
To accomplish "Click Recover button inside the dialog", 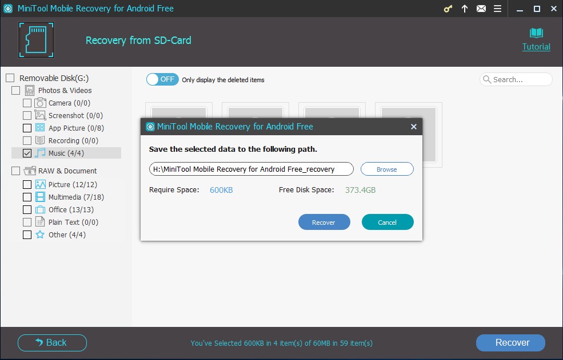I will pos(324,223).
